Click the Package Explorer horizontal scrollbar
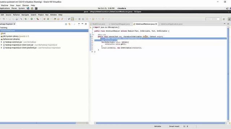This screenshot has width=231, height=129. pyautogui.click(x=38, y=123)
